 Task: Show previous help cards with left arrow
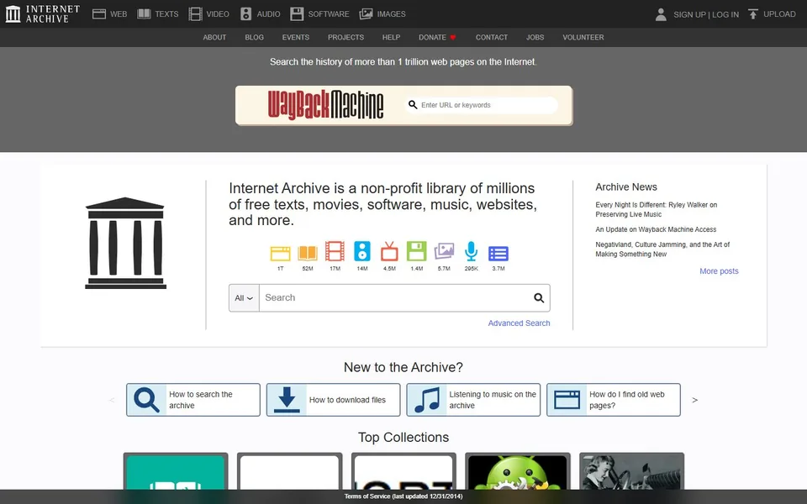coord(112,400)
